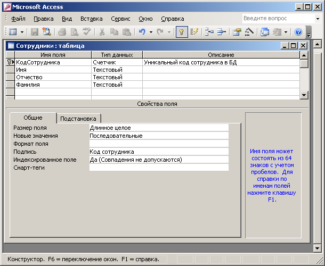Open the Undo history dropdown arrow
325x266 pixels.
151,32
